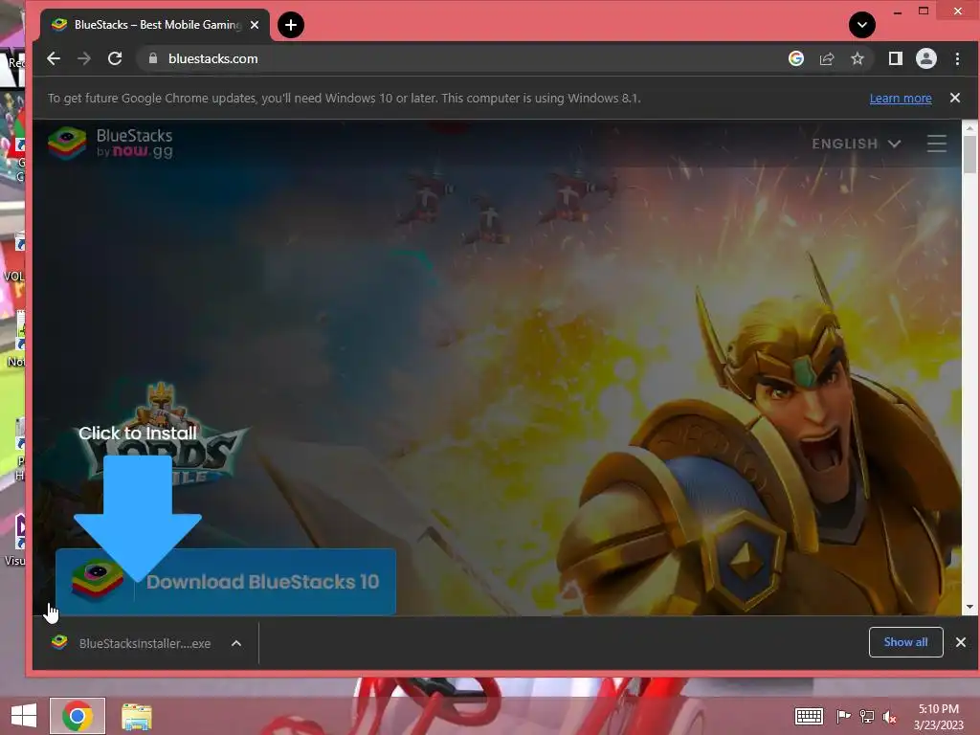Viewport: 980px width, 735px height.
Task: Focus the bluestacks.com address bar
Action: click(462, 58)
